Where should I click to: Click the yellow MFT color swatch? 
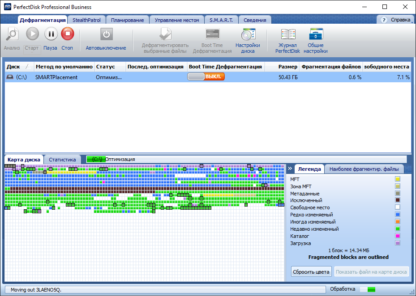(397, 179)
